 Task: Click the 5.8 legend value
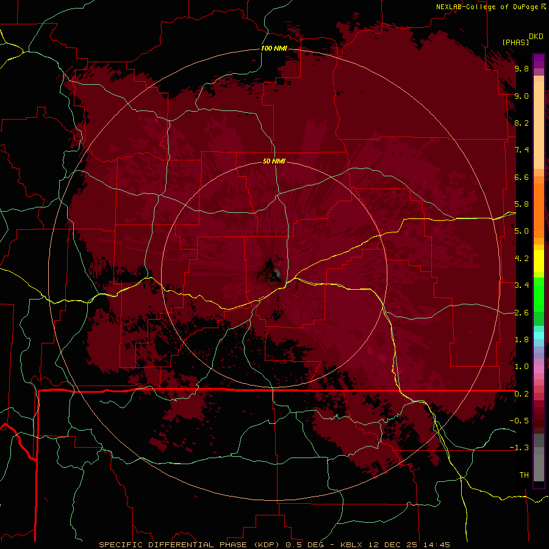522,204
